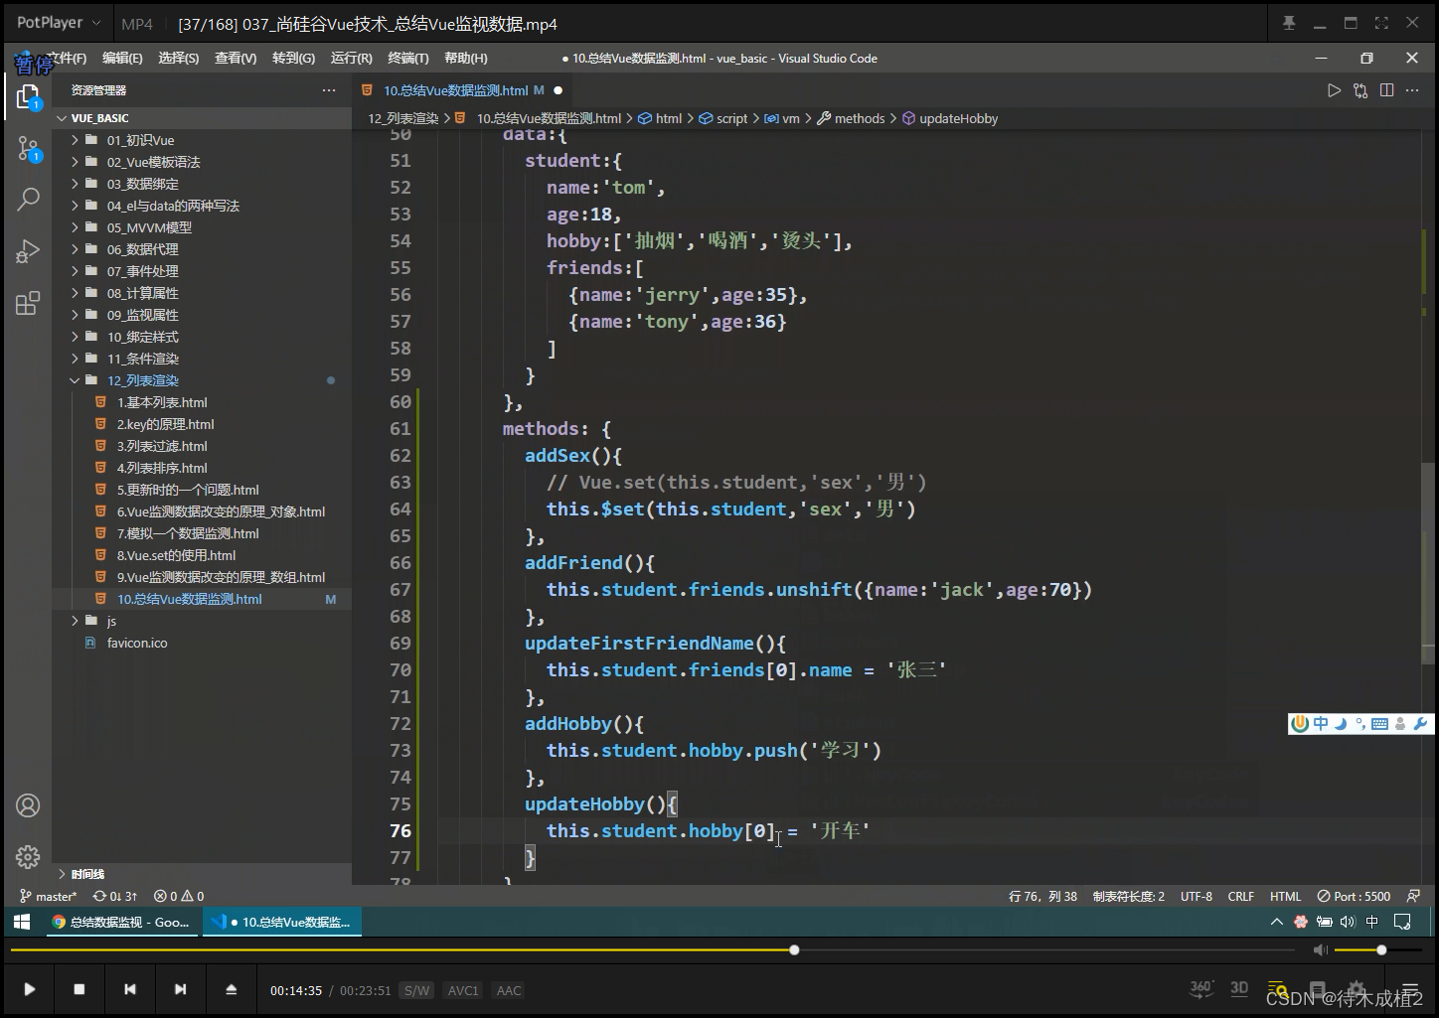Mute audio with the PotPlayer speaker icon
Screen dimensions: 1439x1018
click(x=1320, y=950)
